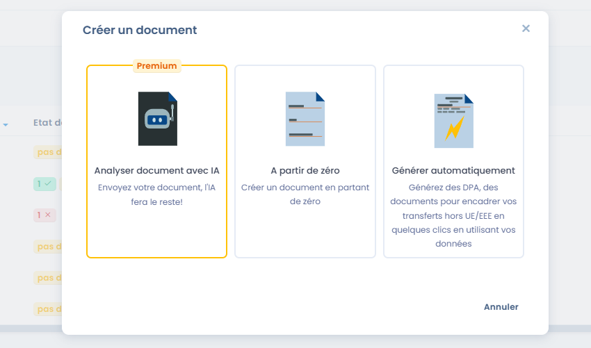The width and height of the screenshot is (591, 348).
Task: Pick "Générer automatiquement" title
Action: pyautogui.click(x=453, y=170)
